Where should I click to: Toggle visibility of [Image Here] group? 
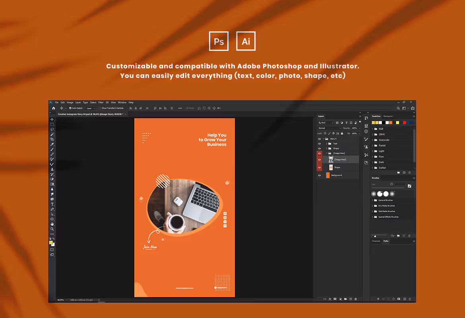tap(320, 153)
